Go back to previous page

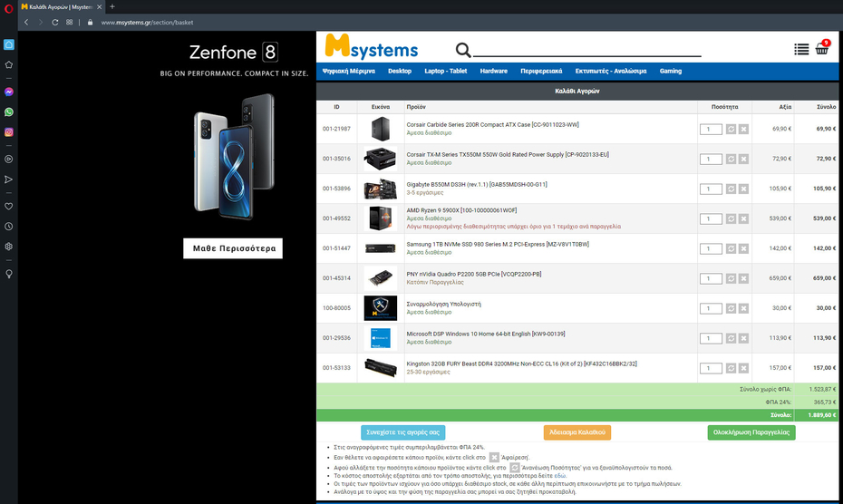26,22
